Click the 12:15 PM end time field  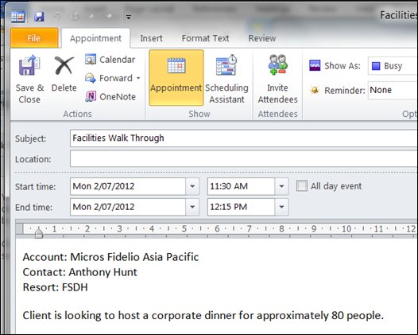click(x=241, y=207)
